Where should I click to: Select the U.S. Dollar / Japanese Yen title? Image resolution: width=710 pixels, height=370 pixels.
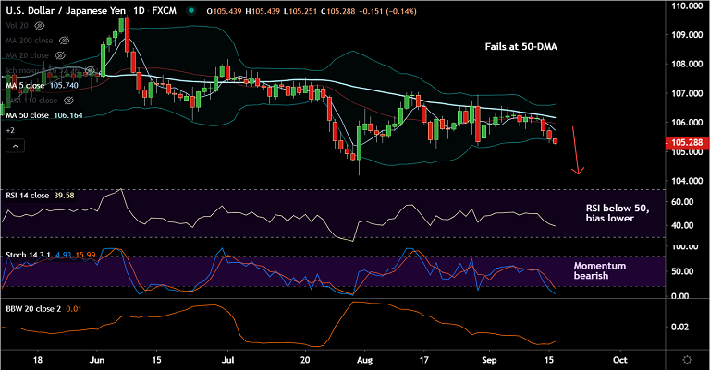point(66,11)
